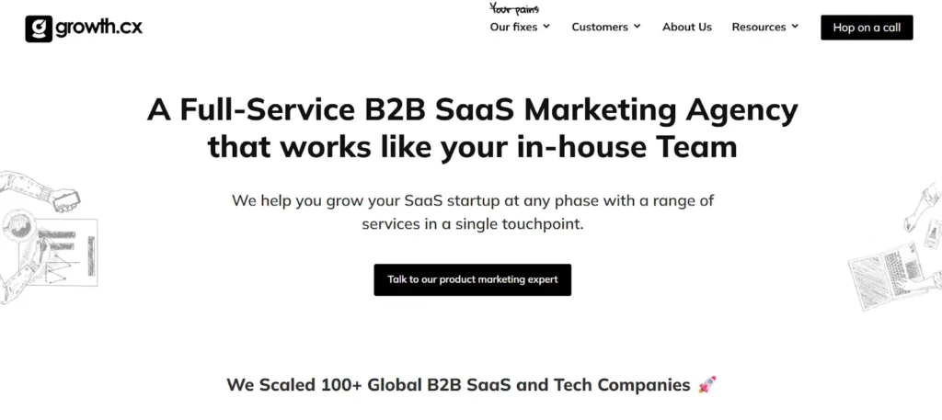Click the handwritten 'Your pains' crossed-out label
The width and height of the screenshot is (942, 420).
click(x=514, y=9)
